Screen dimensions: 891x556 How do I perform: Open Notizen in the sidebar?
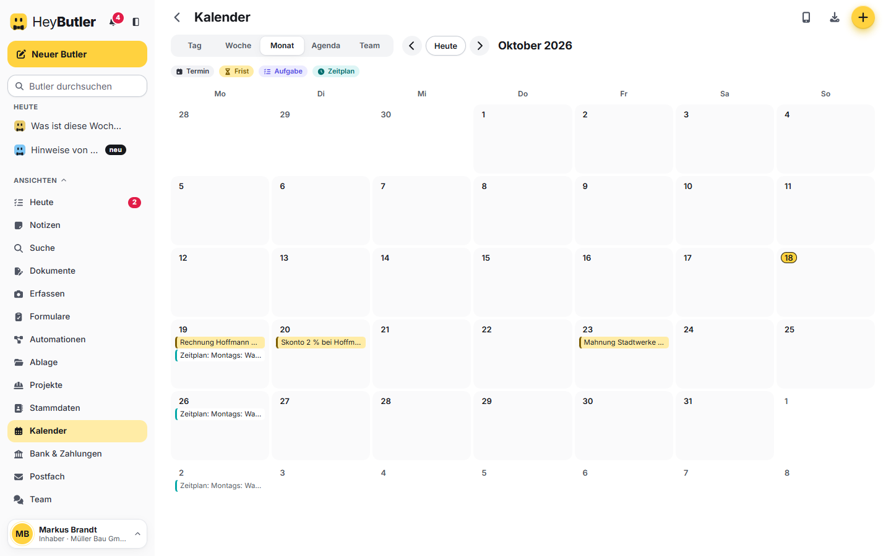click(77, 225)
